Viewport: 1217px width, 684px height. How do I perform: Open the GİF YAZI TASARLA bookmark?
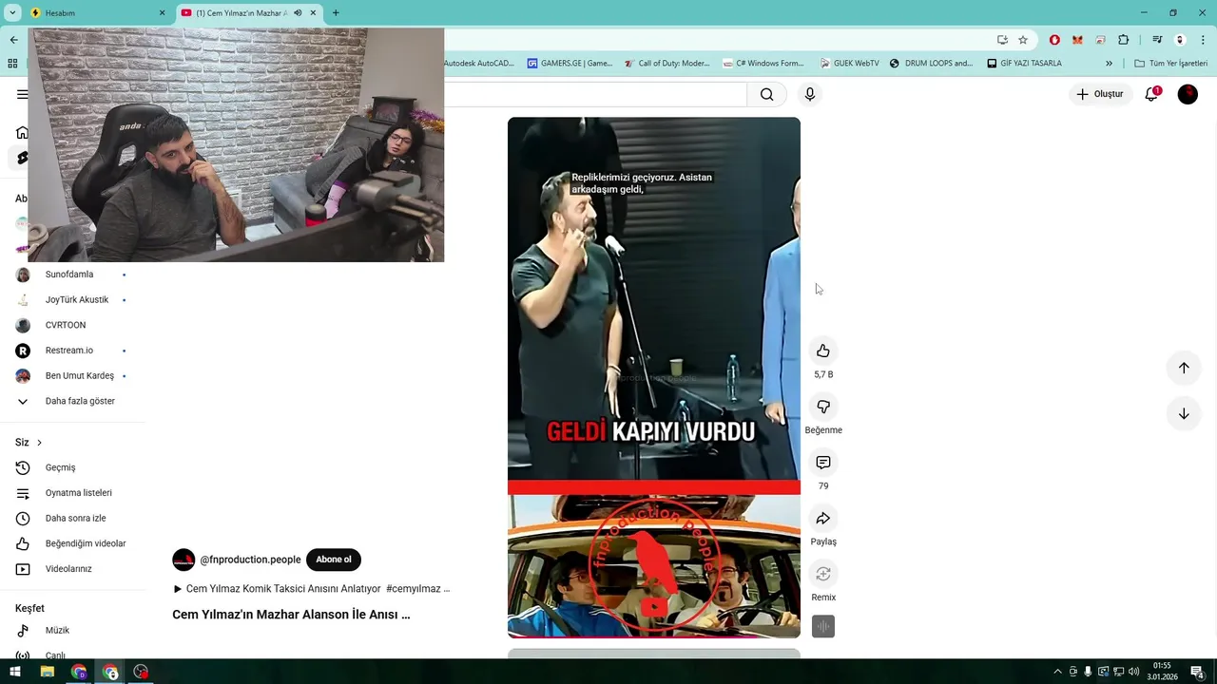(x=1024, y=64)
